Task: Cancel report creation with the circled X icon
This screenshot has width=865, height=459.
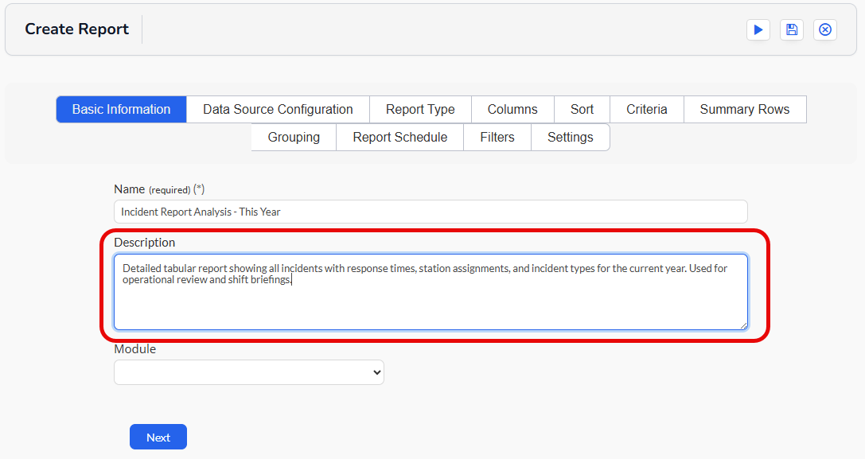Action: point(825,29)
